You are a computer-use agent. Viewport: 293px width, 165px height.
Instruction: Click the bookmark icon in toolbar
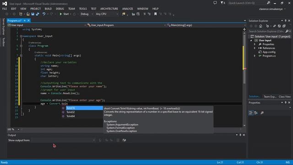tap(155, 14)
